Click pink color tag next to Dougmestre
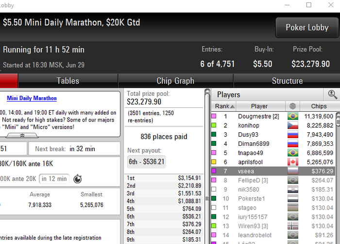The width and height of the screenshot is (340, 244). pyautogui.click(x=214, y=116)
